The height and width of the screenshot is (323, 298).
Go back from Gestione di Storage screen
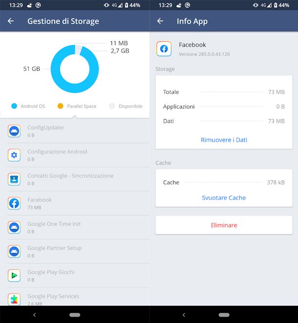(x=11, y=21)
